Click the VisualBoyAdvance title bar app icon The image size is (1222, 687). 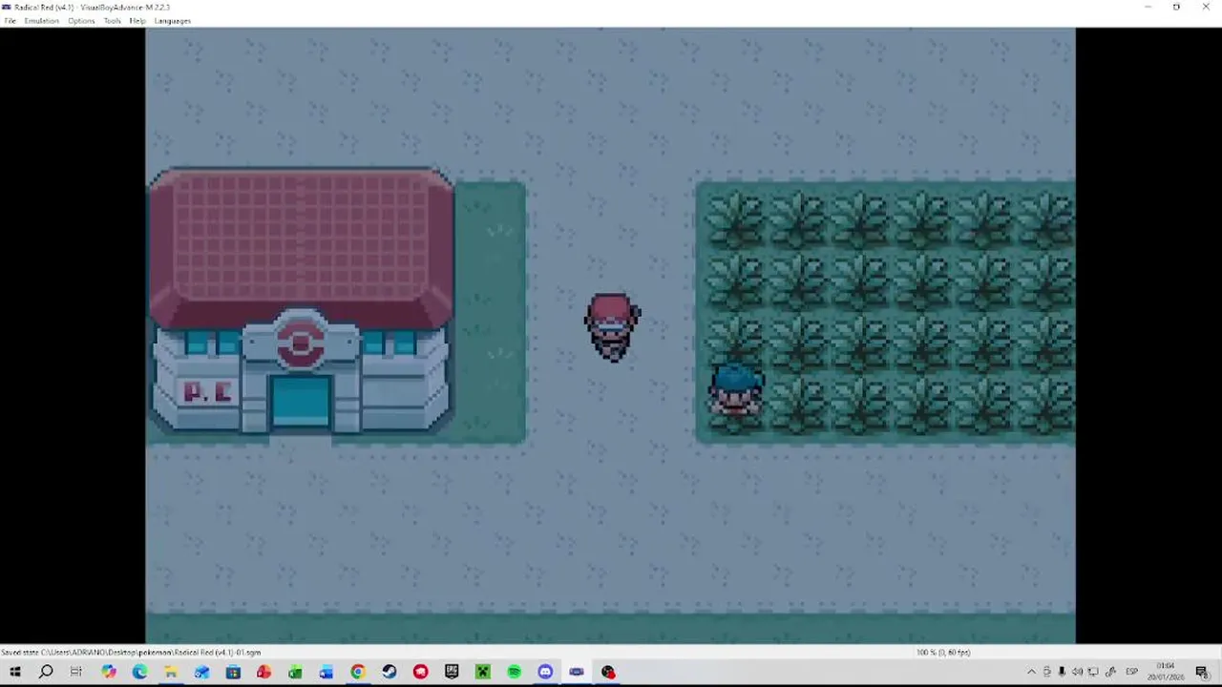[x=7, y=7]
